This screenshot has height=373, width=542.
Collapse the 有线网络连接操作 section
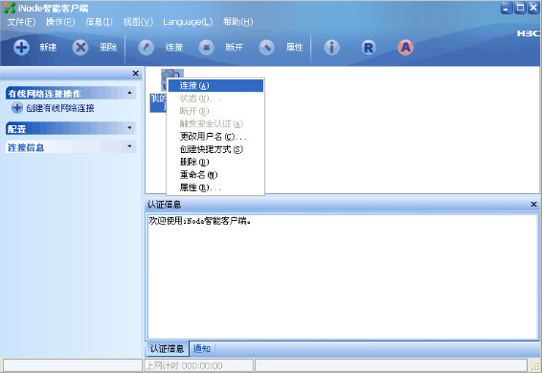click(x=129, y=93)
